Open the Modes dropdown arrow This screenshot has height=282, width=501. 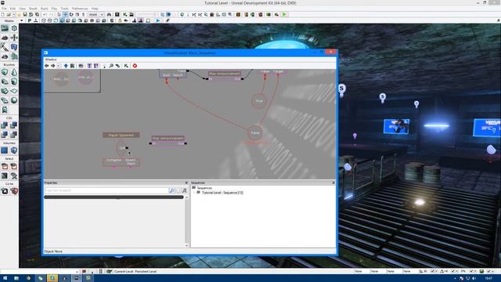coord(21,21)
